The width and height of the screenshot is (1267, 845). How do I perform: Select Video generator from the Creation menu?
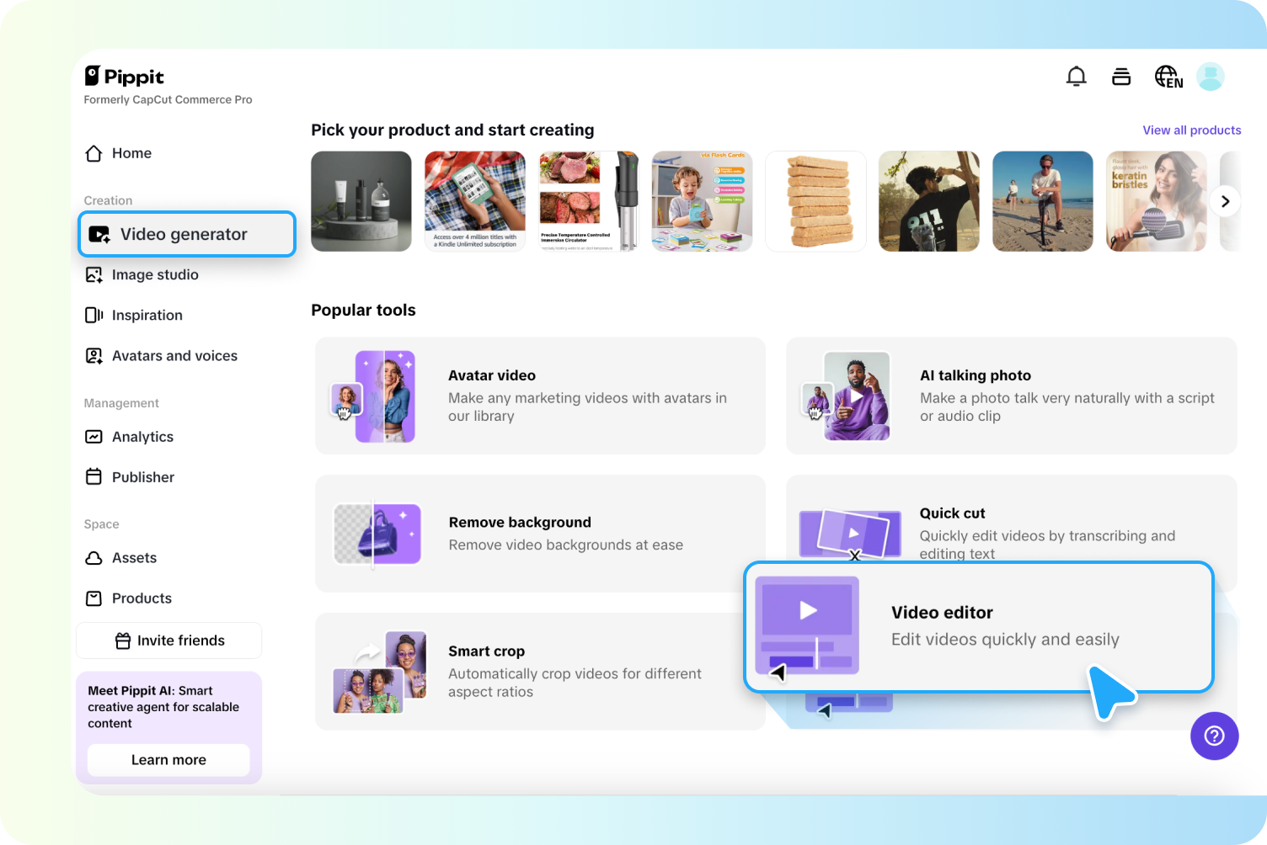point(184,234)
